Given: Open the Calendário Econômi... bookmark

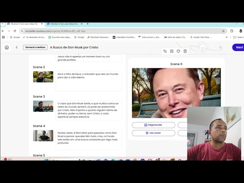Looking at the screenshot, I should point(124,37).
